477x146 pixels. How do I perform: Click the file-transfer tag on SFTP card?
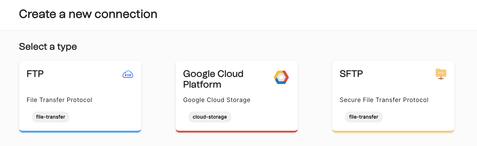coord(363,117)
